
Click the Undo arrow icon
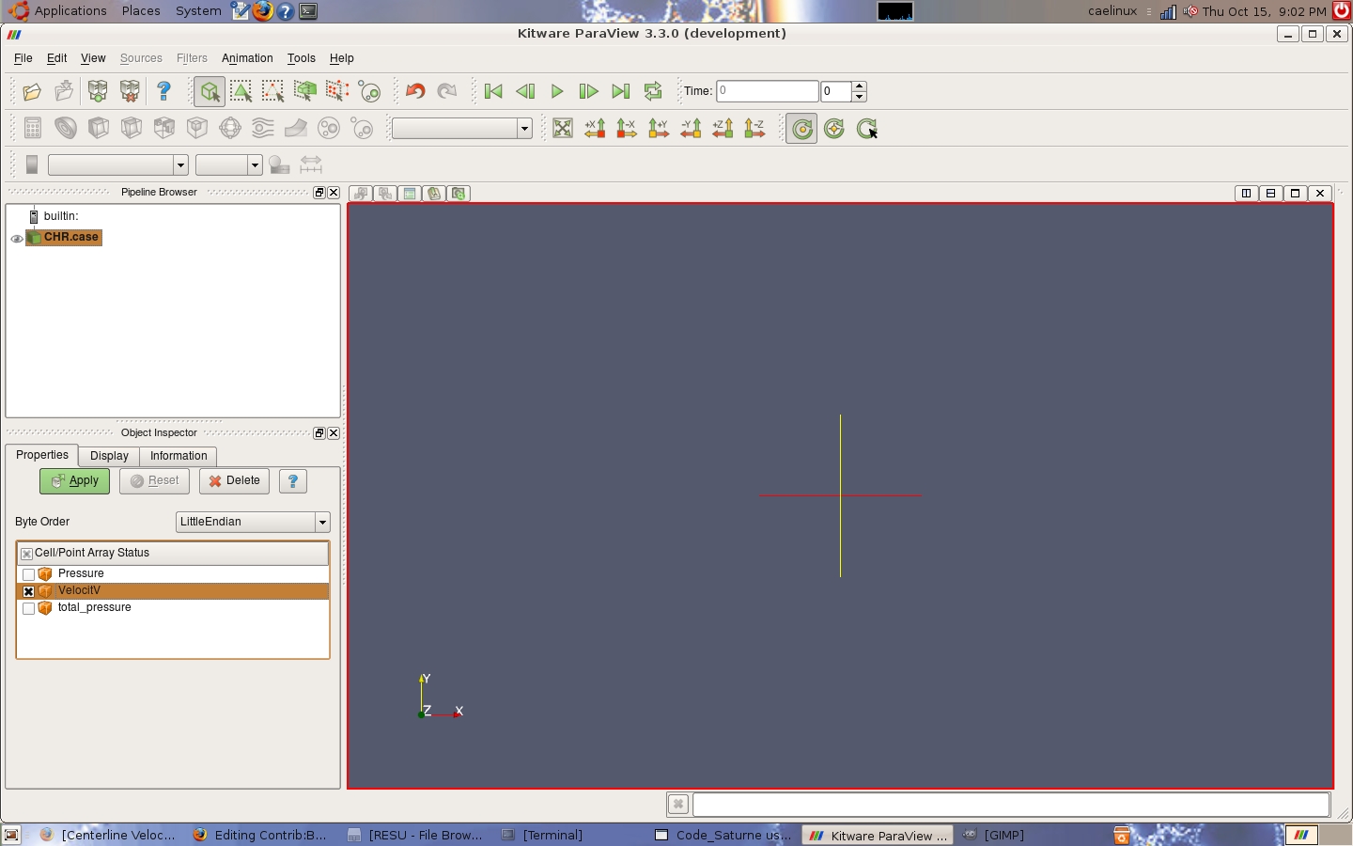point(415,91)
